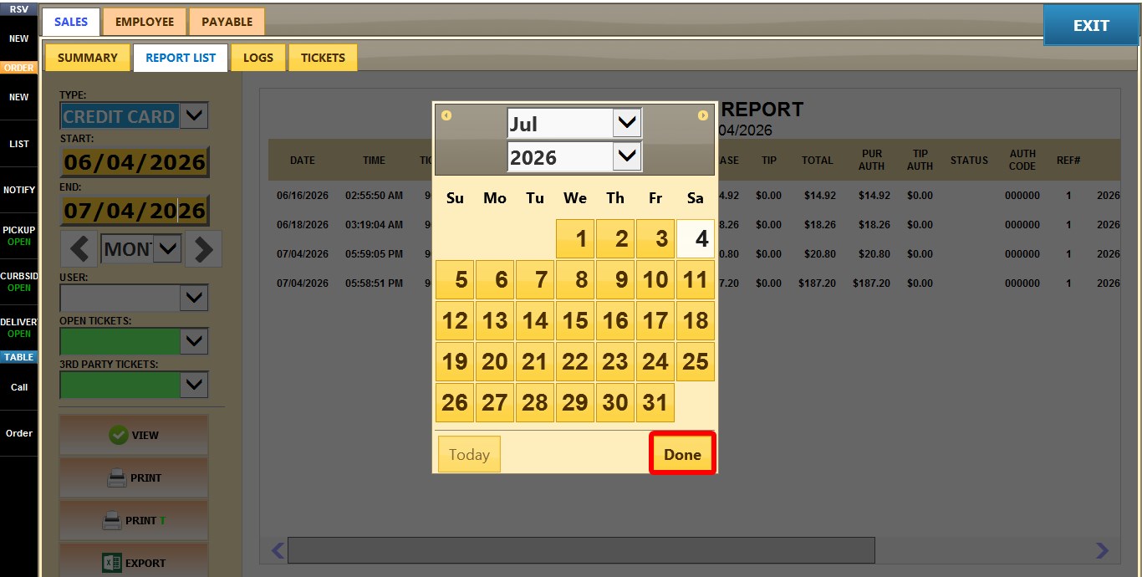Click the Today button in calendar

coord(469,454)
